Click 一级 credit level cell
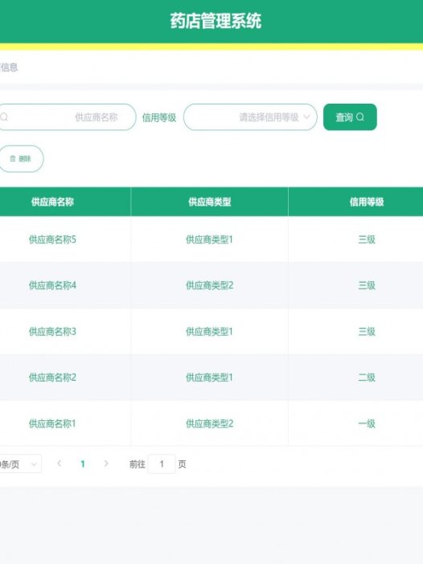 (367, 423)
